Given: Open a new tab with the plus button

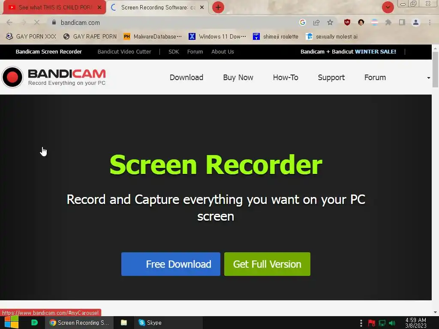Looking at the screenshot, I should coord(218,7).
